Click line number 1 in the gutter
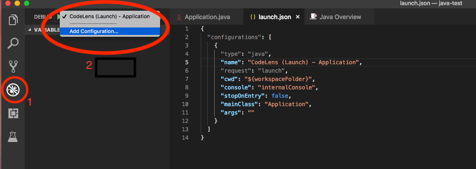This screenshot has height=169, width=476. coord(187,29)
